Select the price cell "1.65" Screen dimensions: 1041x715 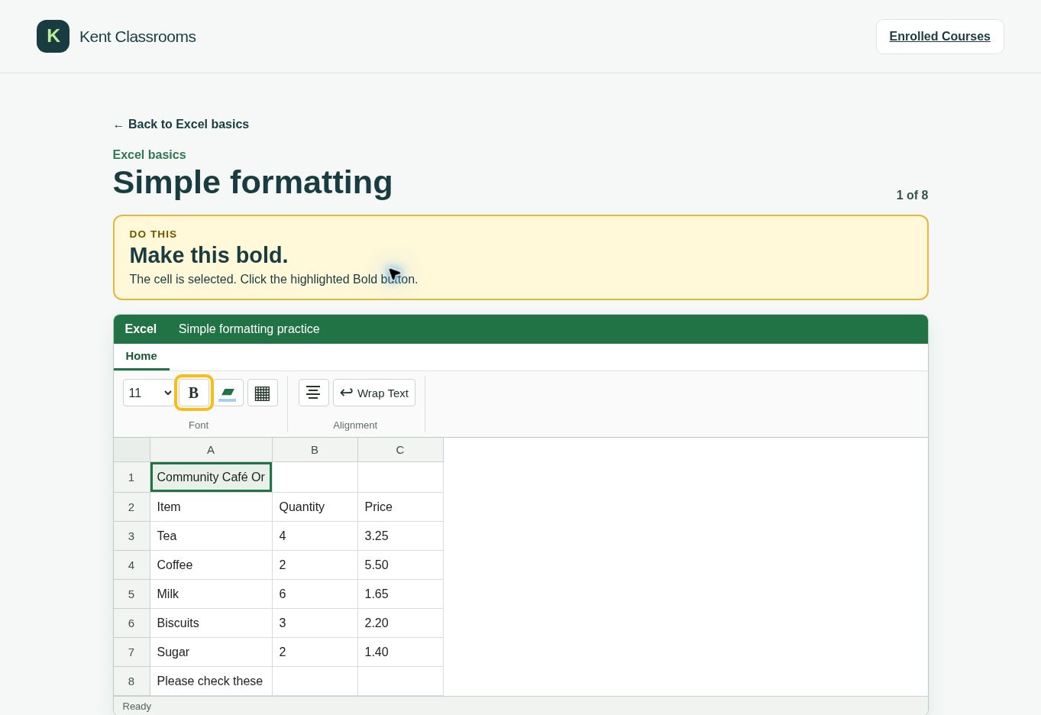click(400, 594)
